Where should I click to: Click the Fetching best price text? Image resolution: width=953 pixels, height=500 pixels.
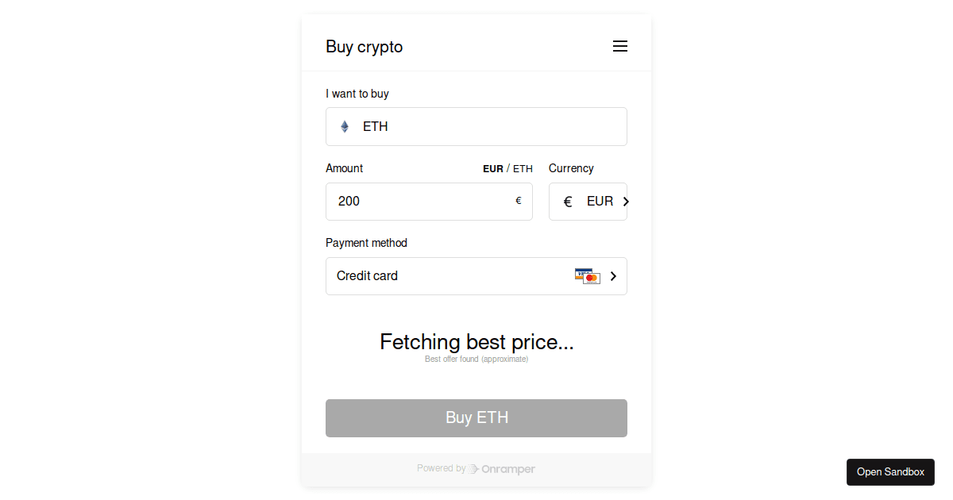[476, 342]
